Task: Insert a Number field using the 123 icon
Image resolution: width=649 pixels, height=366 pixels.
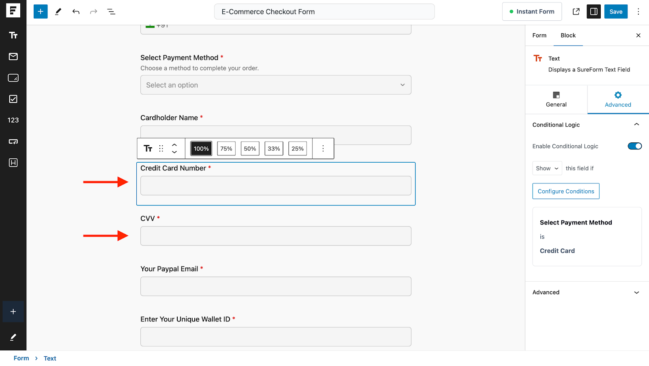Action: (x=13, y=120)
